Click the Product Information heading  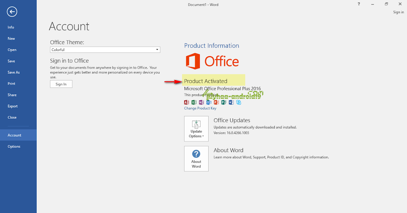212,46
